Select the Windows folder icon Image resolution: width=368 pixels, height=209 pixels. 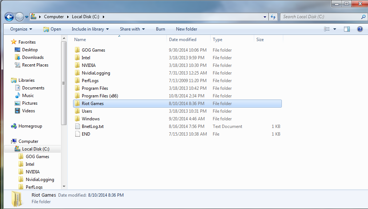77,119
